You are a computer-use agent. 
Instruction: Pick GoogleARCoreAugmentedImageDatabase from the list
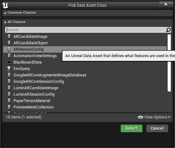point(85,75)
